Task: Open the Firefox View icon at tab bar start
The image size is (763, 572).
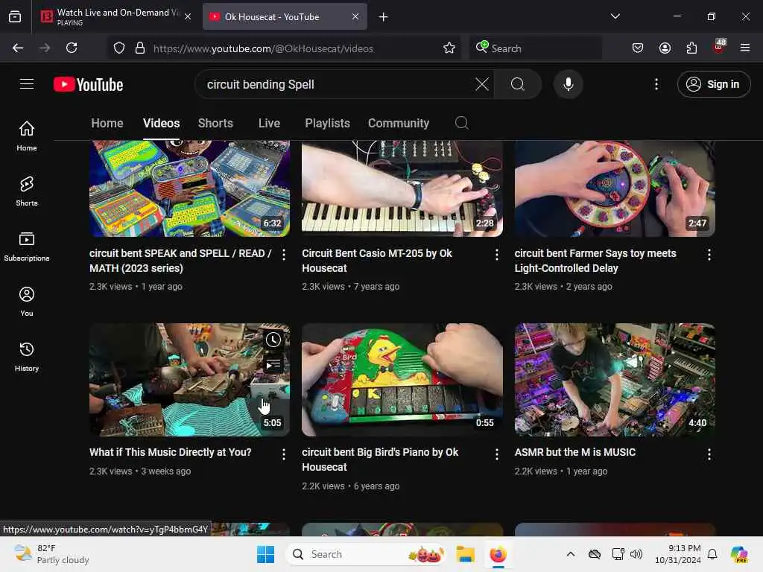Action: point(15,16)
